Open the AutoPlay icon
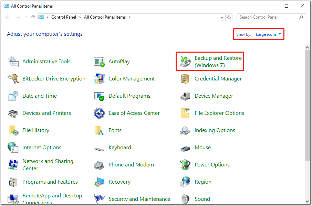312x206 pixels. tap(99, 61)
